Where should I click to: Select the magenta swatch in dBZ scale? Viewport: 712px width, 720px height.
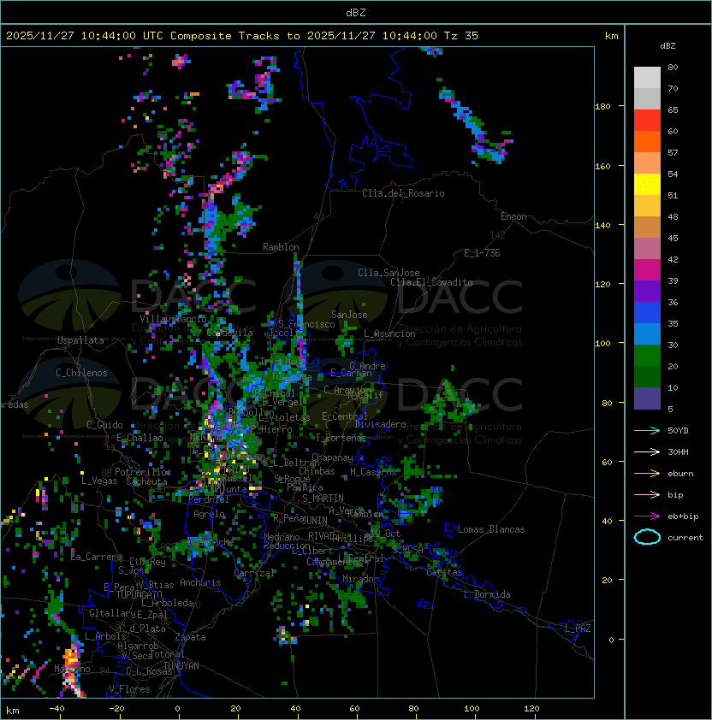click(x=647, y=269)
